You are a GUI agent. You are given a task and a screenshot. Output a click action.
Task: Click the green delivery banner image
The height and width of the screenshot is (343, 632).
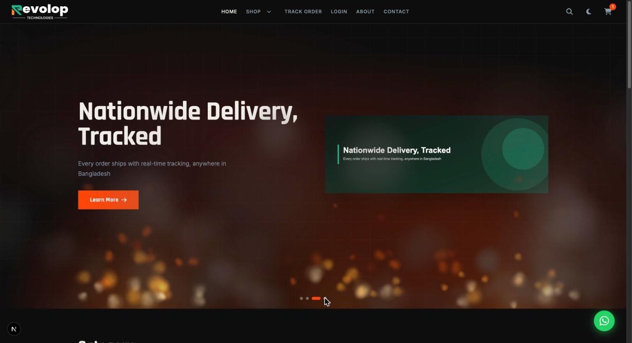pos(436,154)
